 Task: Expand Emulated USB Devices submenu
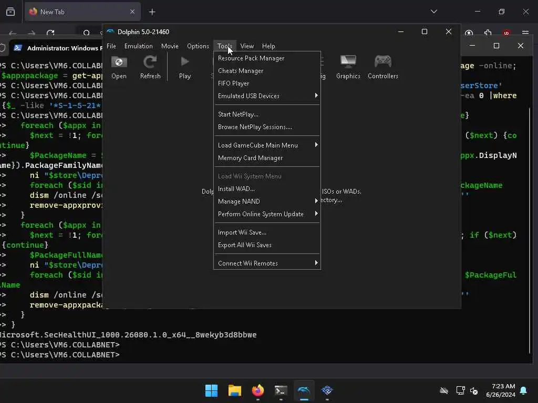267,96
